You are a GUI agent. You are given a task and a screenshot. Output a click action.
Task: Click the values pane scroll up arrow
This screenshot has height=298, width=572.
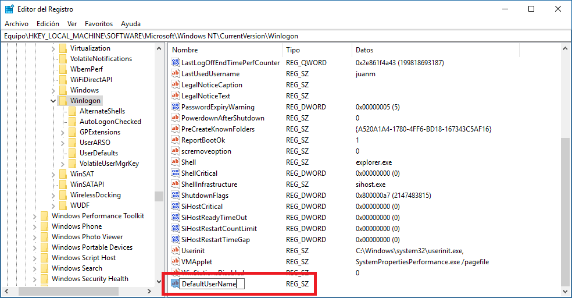(x=565, y=48)
